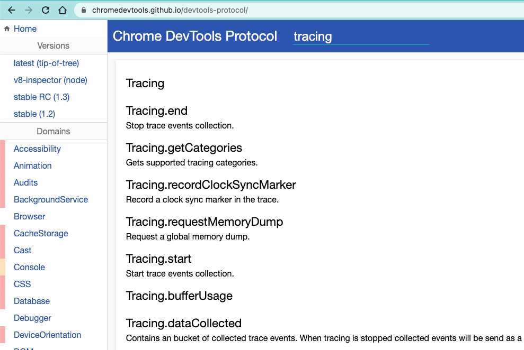Screen dimensions: 524x350
Task: Open the CSS domain
Action: 22,284
